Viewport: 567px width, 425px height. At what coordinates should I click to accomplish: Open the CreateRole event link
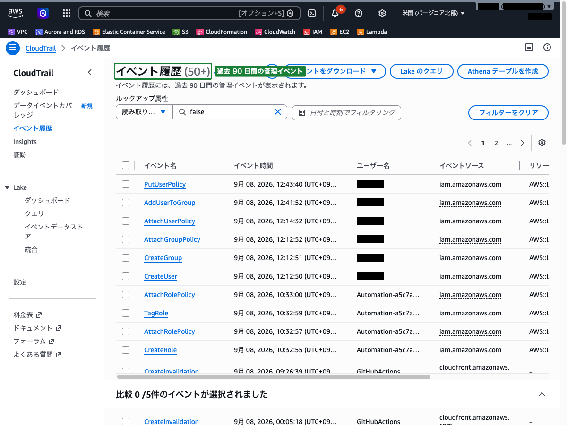pyautogui.click(x=160, y=350)
